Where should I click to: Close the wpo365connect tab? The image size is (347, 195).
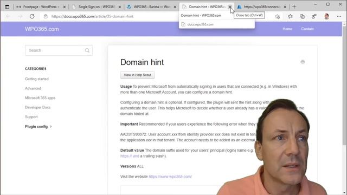tap(285, 7)
